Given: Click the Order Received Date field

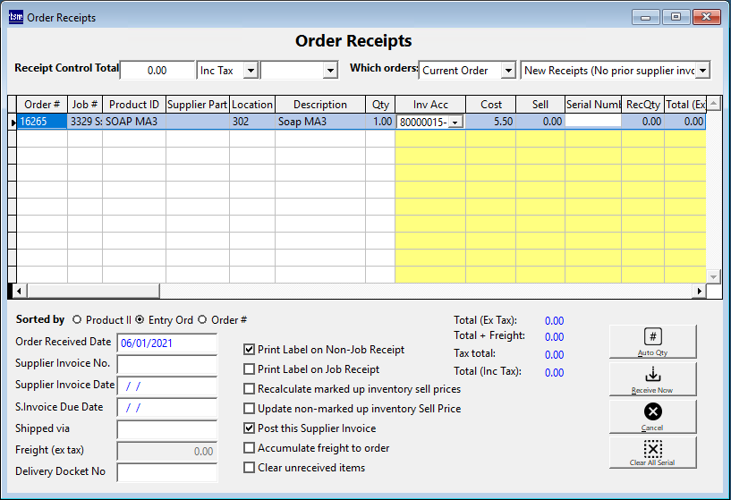Looking at the screenshot, I should (166, 343).
